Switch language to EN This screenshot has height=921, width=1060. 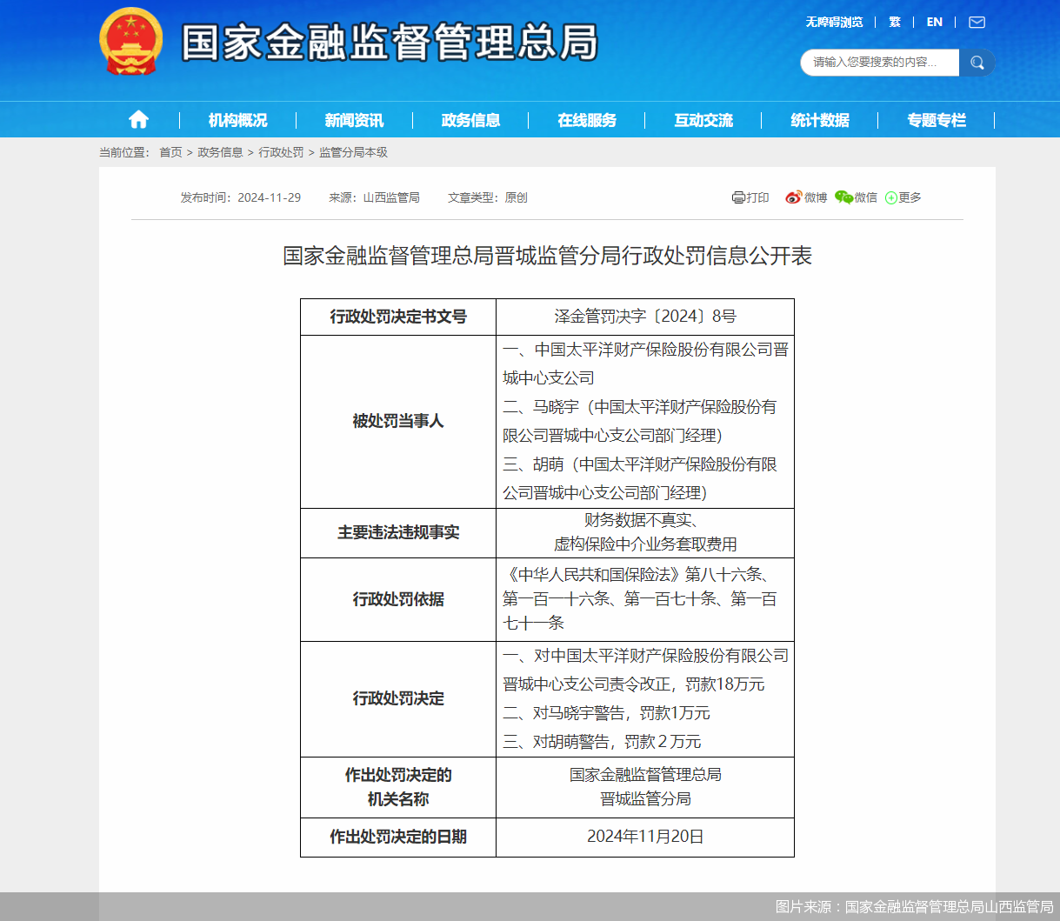[935, 22]
